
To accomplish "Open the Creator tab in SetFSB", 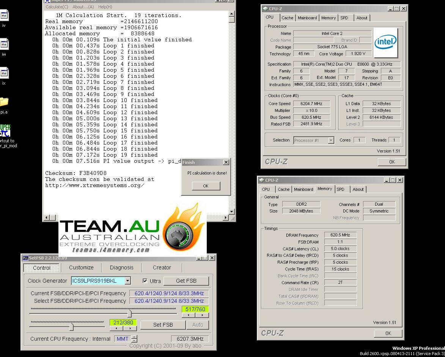I will pyautogui.click(x=162, y=267).
